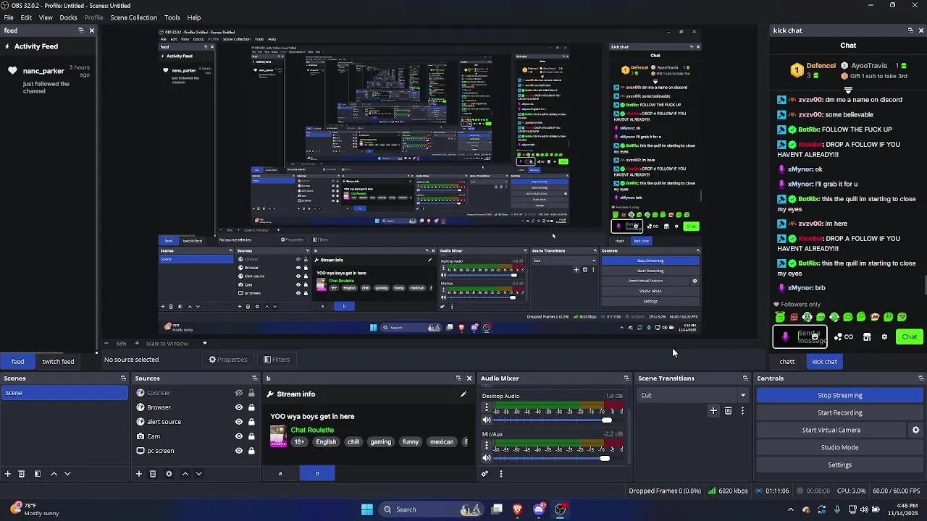Image resolution: width=927 pixels, height=521 pixels.
Task: Click Start Virtual Camera button
Action: click(x=831, y=430)
